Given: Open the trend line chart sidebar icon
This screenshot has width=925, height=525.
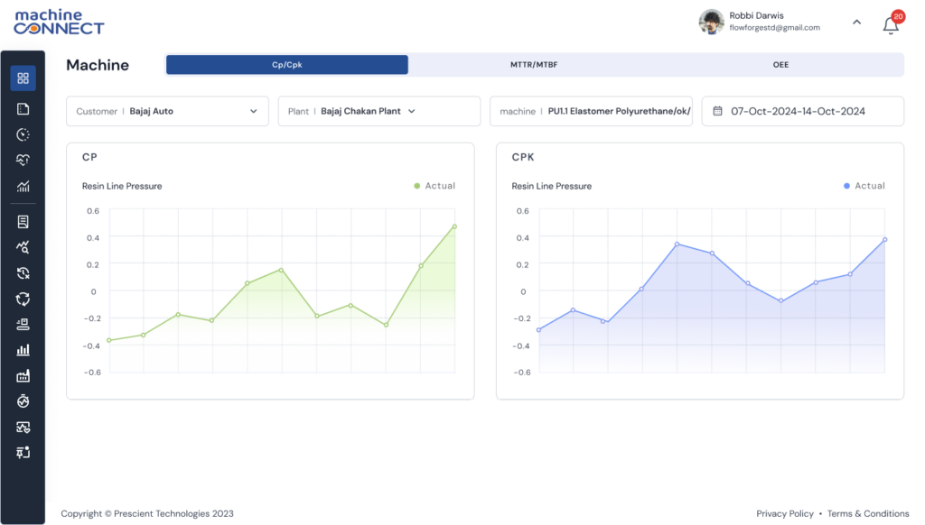Looking at the screenshot, I should pyautogui.click(x=23, y=187).
